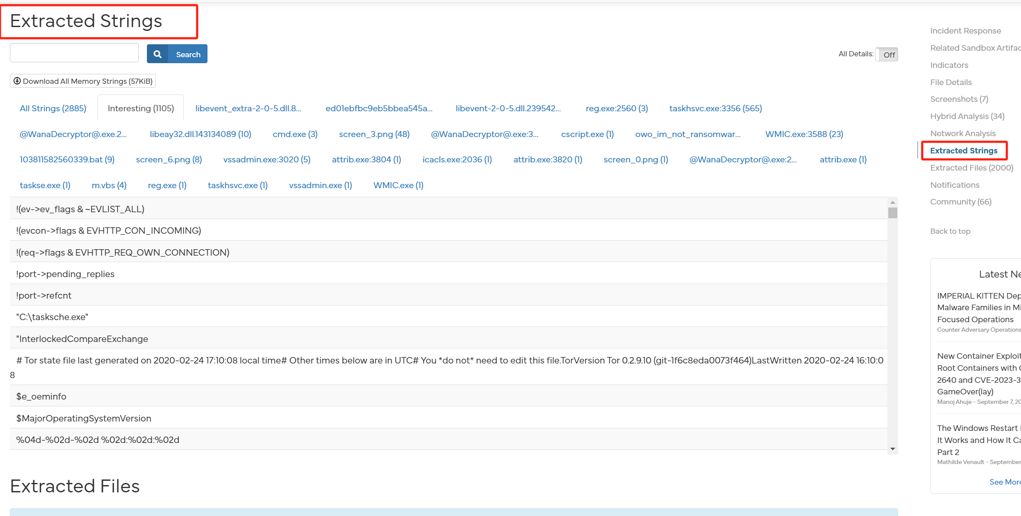Select the %04d-%02d-%02d time format row

pos(448,439)
